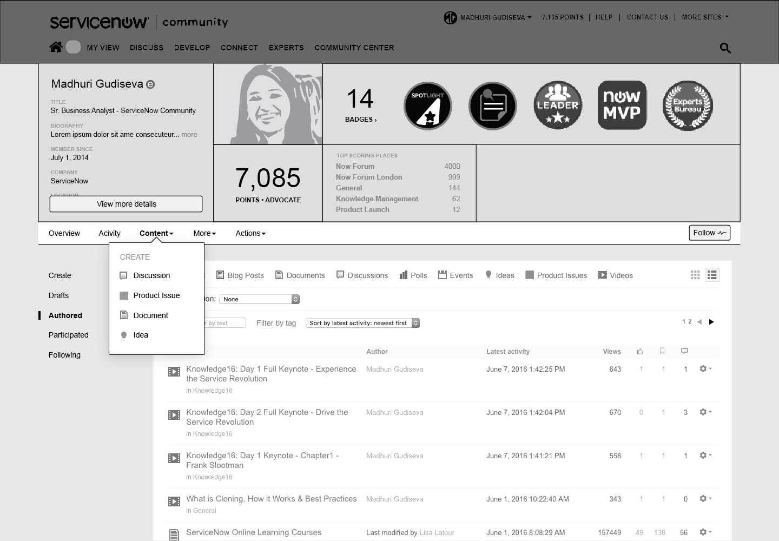Open the Now MVP badge
The width and height of the screenshot is (779, 541).
[622, 105]
